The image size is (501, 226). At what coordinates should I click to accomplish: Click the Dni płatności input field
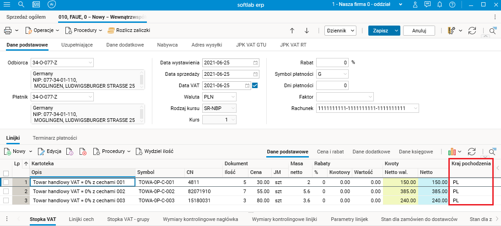332,85
